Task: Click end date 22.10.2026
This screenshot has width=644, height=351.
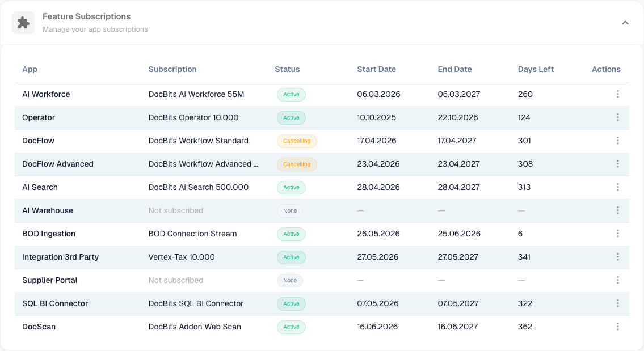Action: click(x=457, y=118)
